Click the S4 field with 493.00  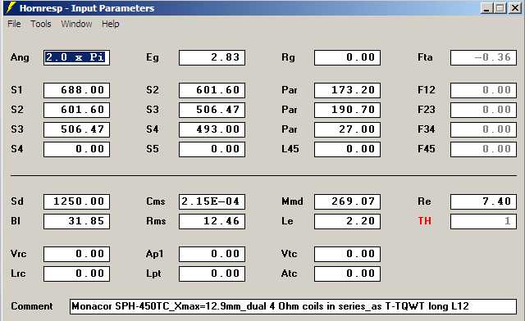click(212, 129)
